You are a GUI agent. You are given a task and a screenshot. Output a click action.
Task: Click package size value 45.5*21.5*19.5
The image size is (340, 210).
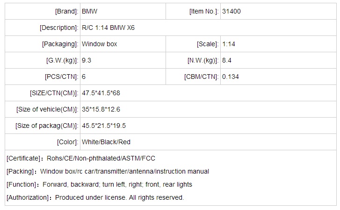click(x=104, y=126)
